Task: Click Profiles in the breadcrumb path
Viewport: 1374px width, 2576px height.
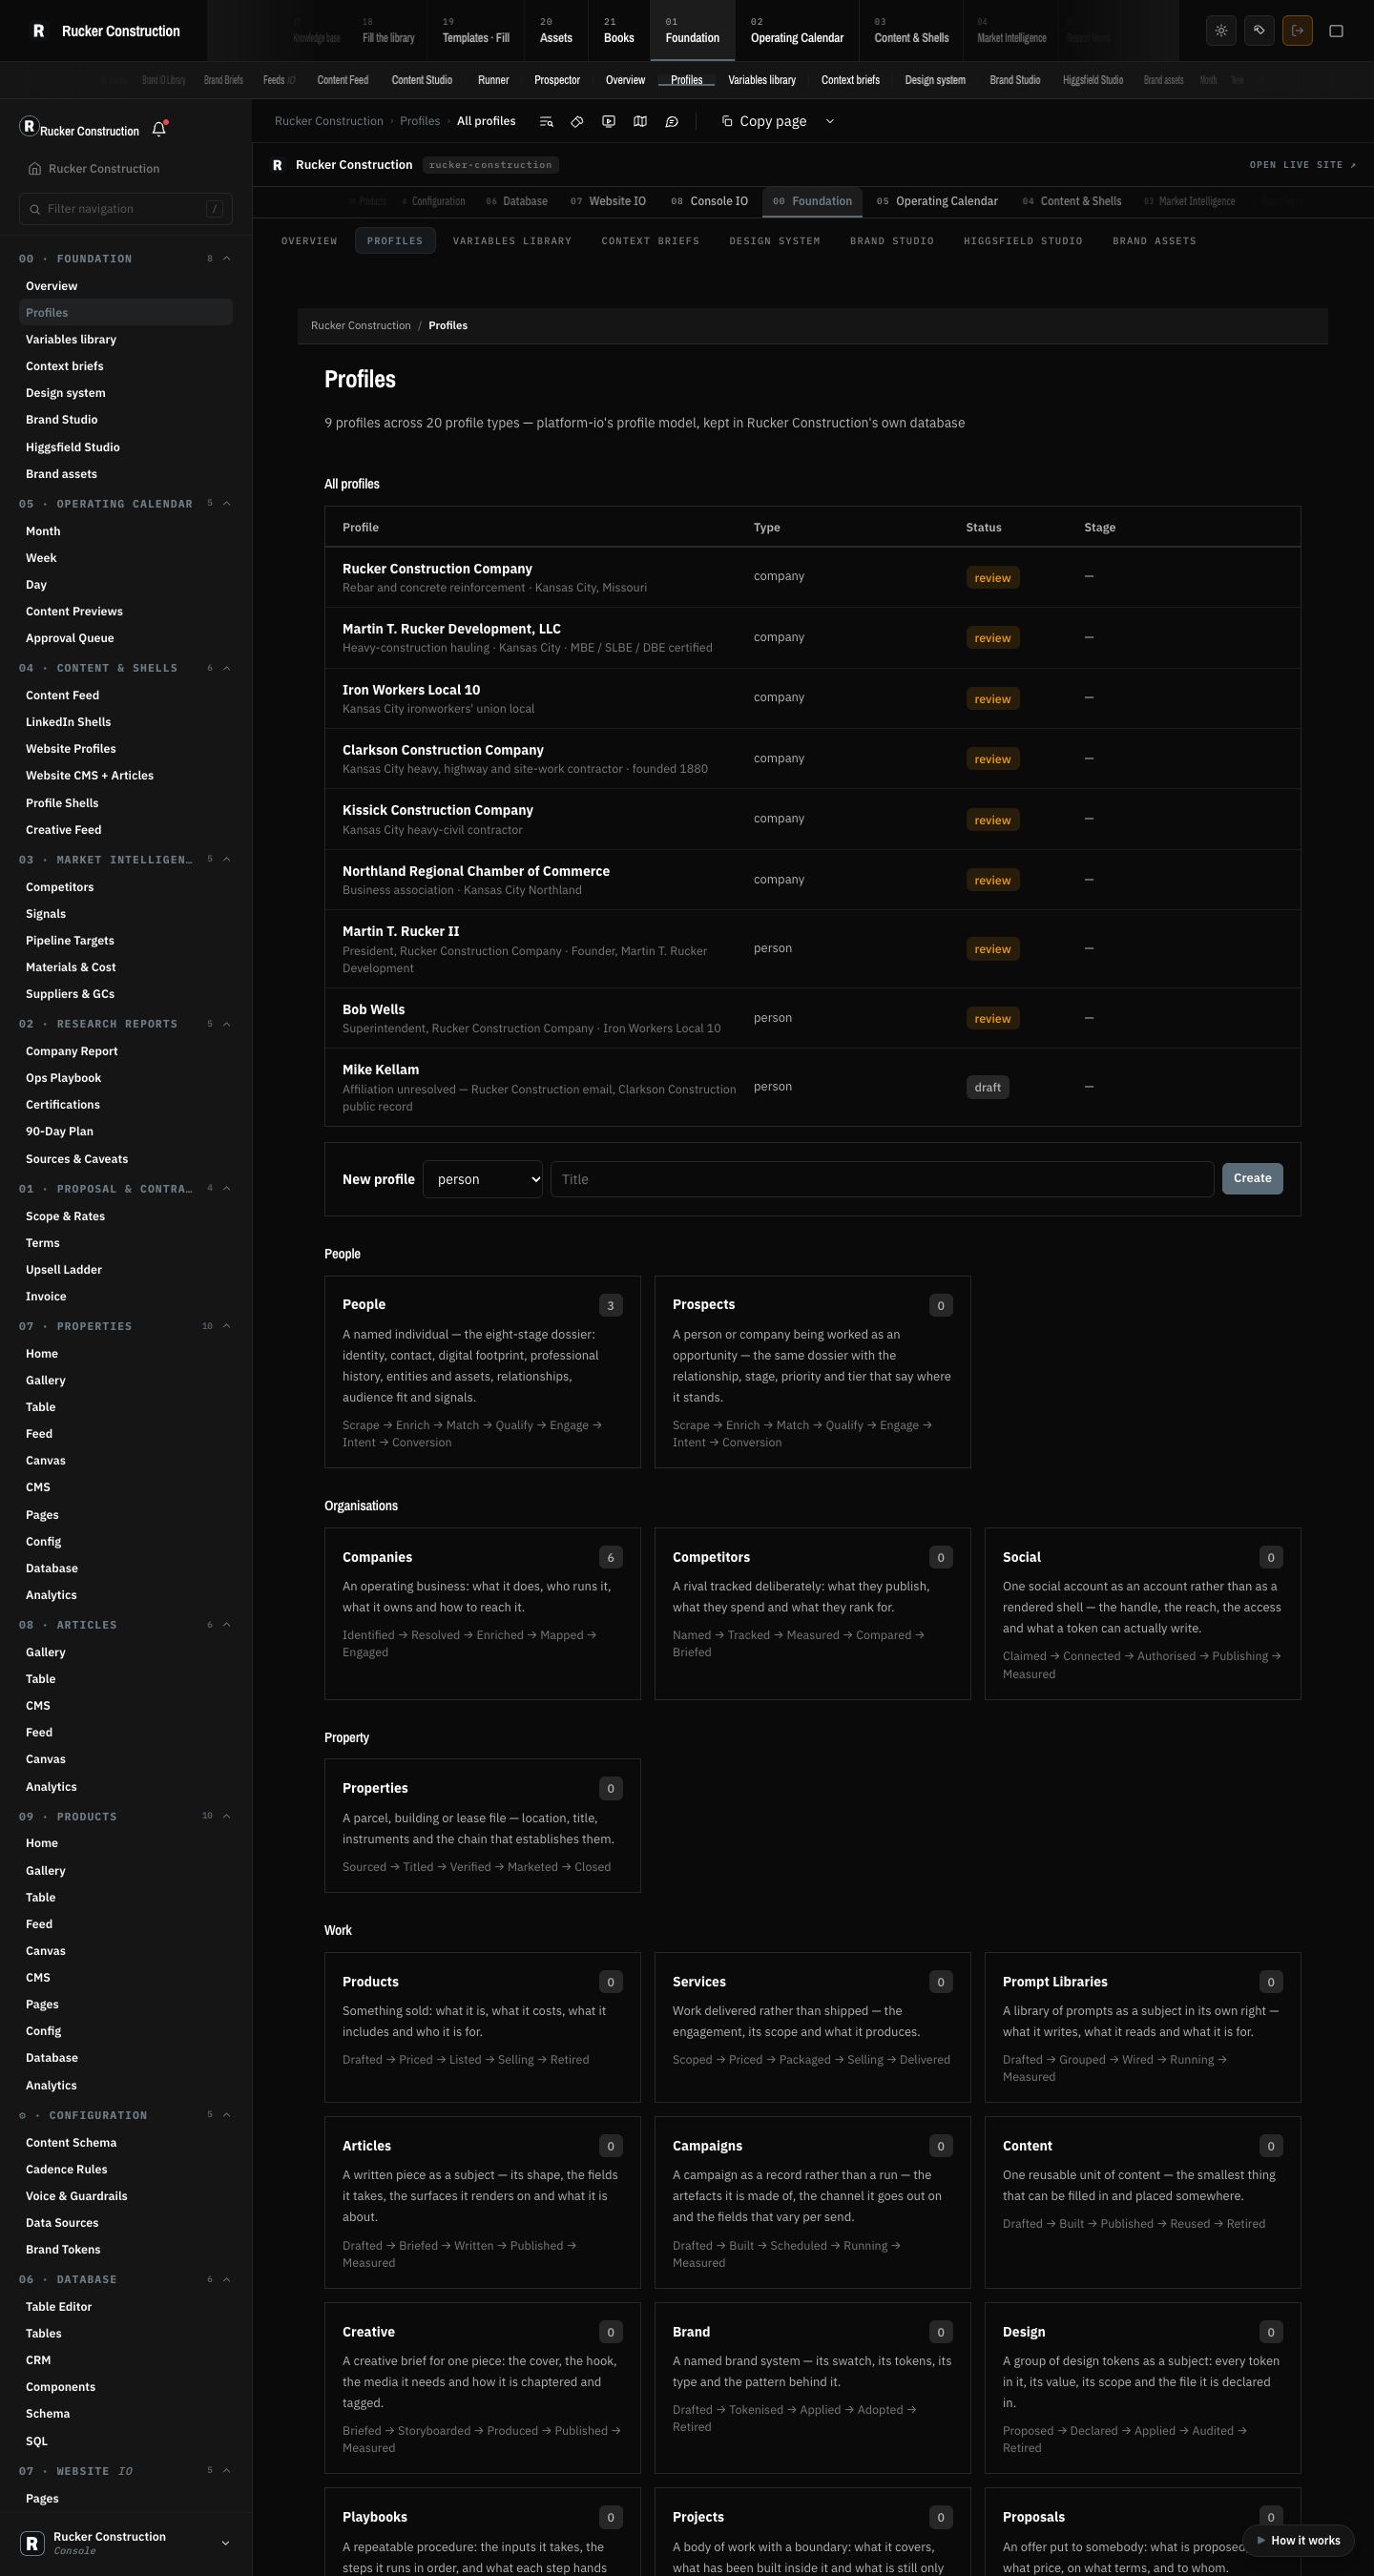Action: click(420, 121)
